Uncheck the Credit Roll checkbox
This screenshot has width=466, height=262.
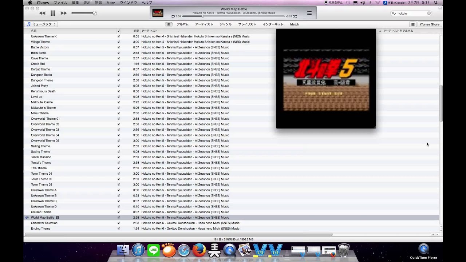(x=119, y=64)
